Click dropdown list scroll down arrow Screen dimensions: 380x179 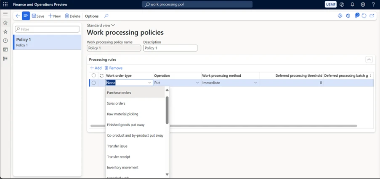tap(167, 174)
